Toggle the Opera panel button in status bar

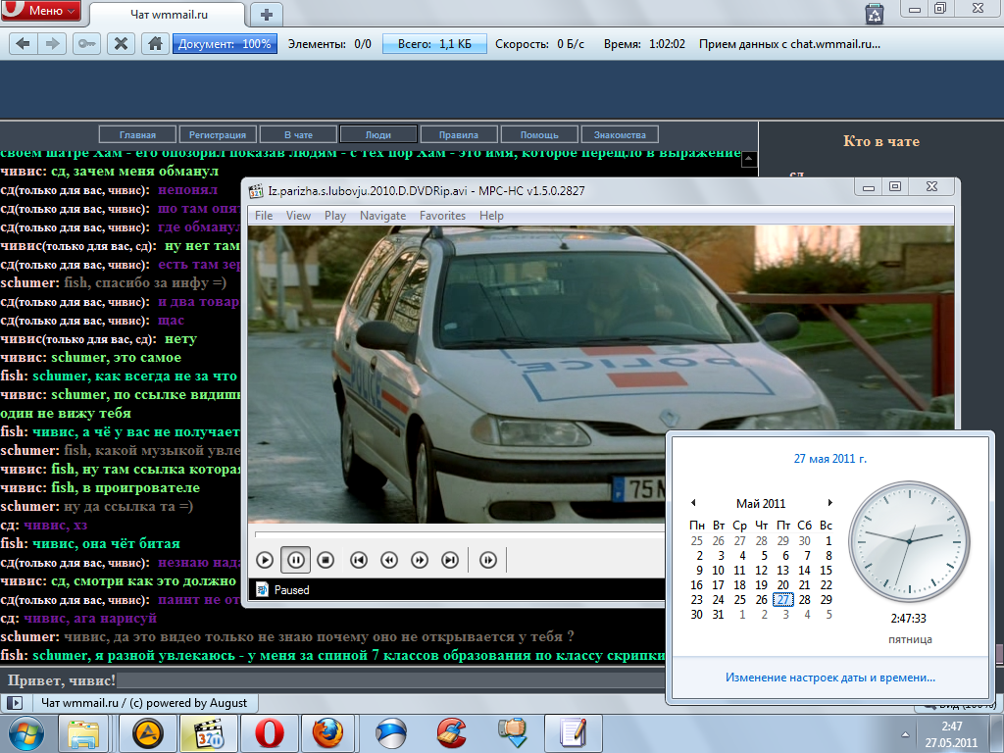click(x=14, y=703)
